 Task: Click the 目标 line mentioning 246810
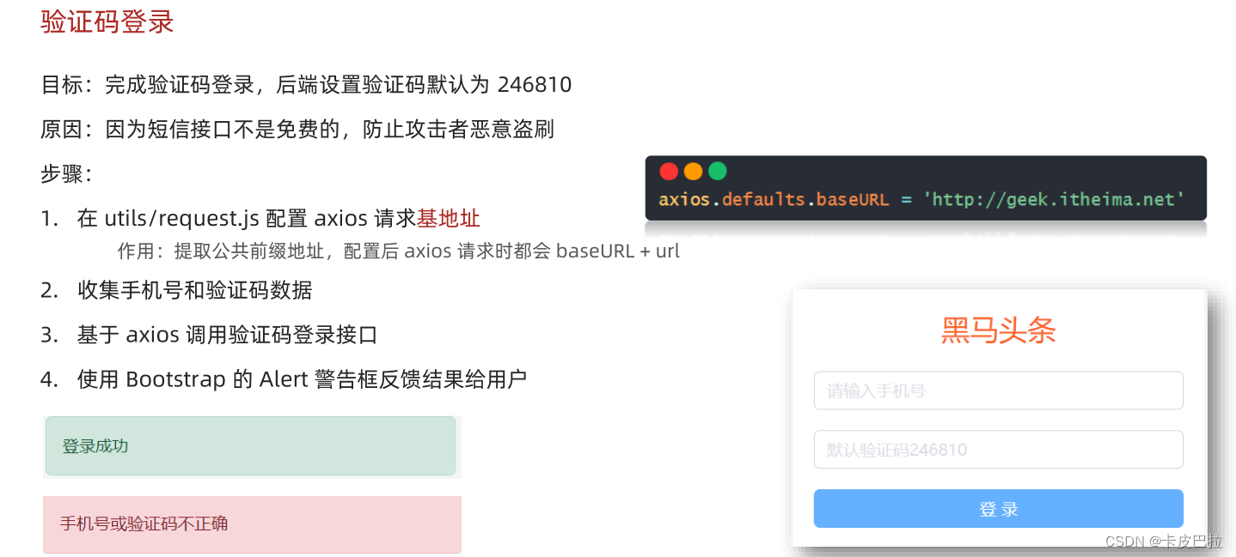pyautogui.click(x=306, y=85)
